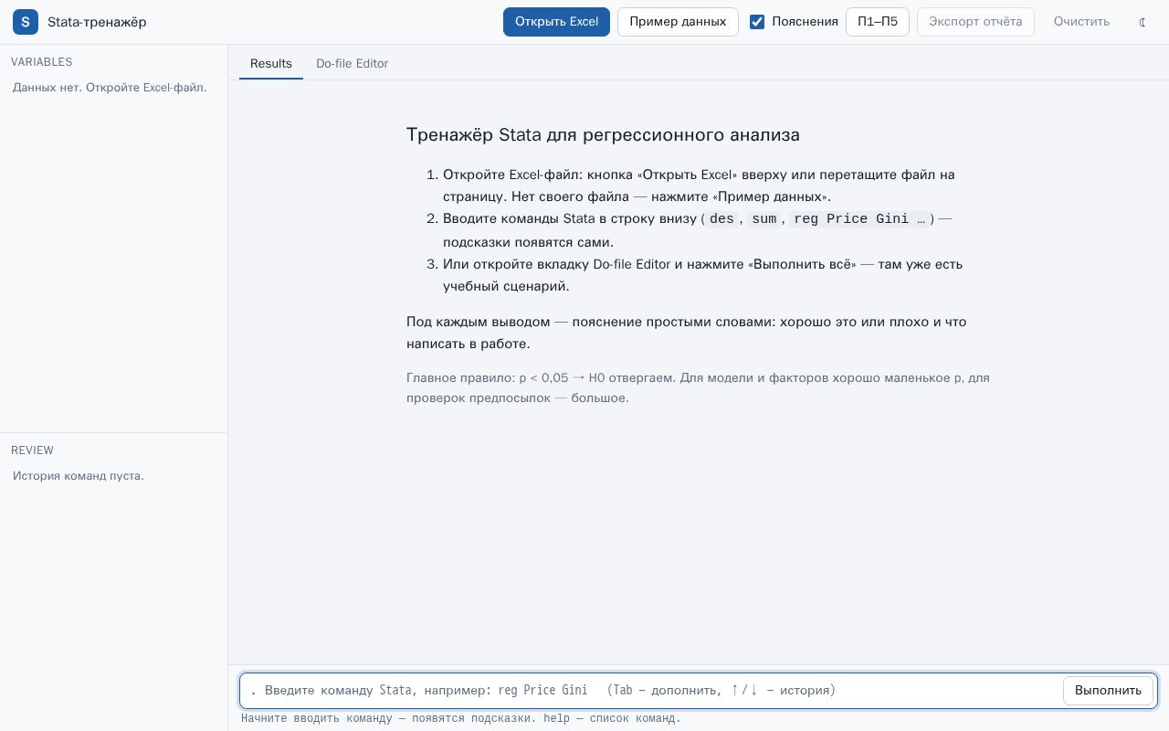The width and height of the screenshot is (1169, 731).
Task: Open the Do-file Editor tab
Action: tap(353, 63)
